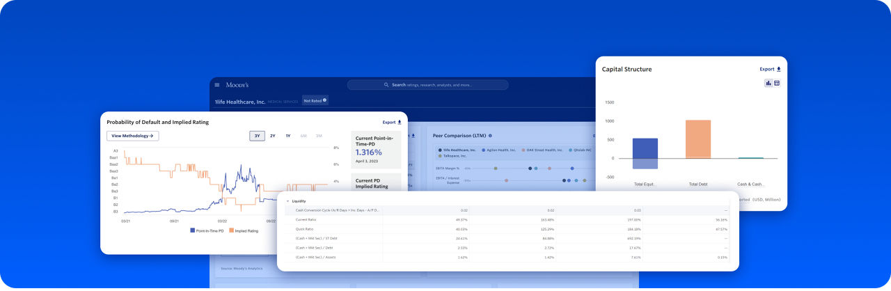Click download icon in Capital Structure Export
Image resolution: width=891 pixels, height=291 pixels.
pyautogui.click(x=779, y=69)
